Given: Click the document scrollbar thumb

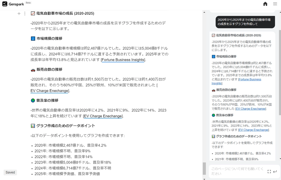Looking at the screenshot, I should (x=204, y=169).
